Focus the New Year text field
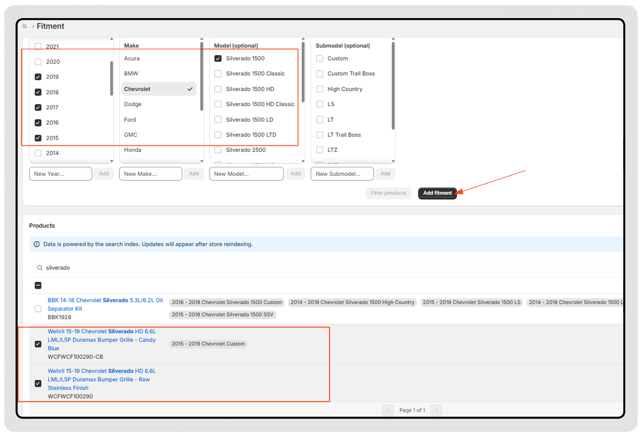This screenshot has width=643, height=437. coord(60,174)
